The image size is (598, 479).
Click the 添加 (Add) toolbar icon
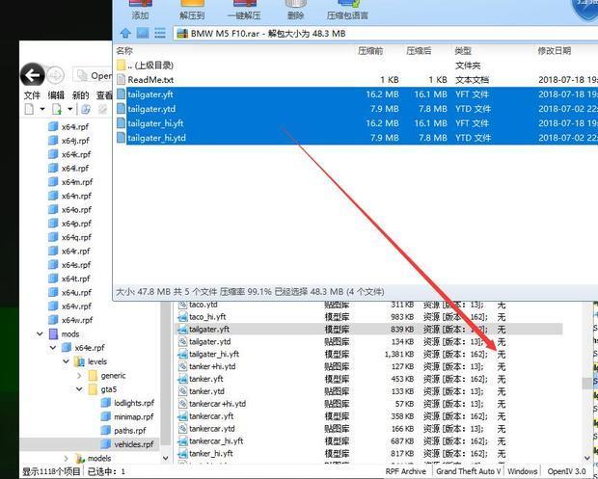pos(140,10)
